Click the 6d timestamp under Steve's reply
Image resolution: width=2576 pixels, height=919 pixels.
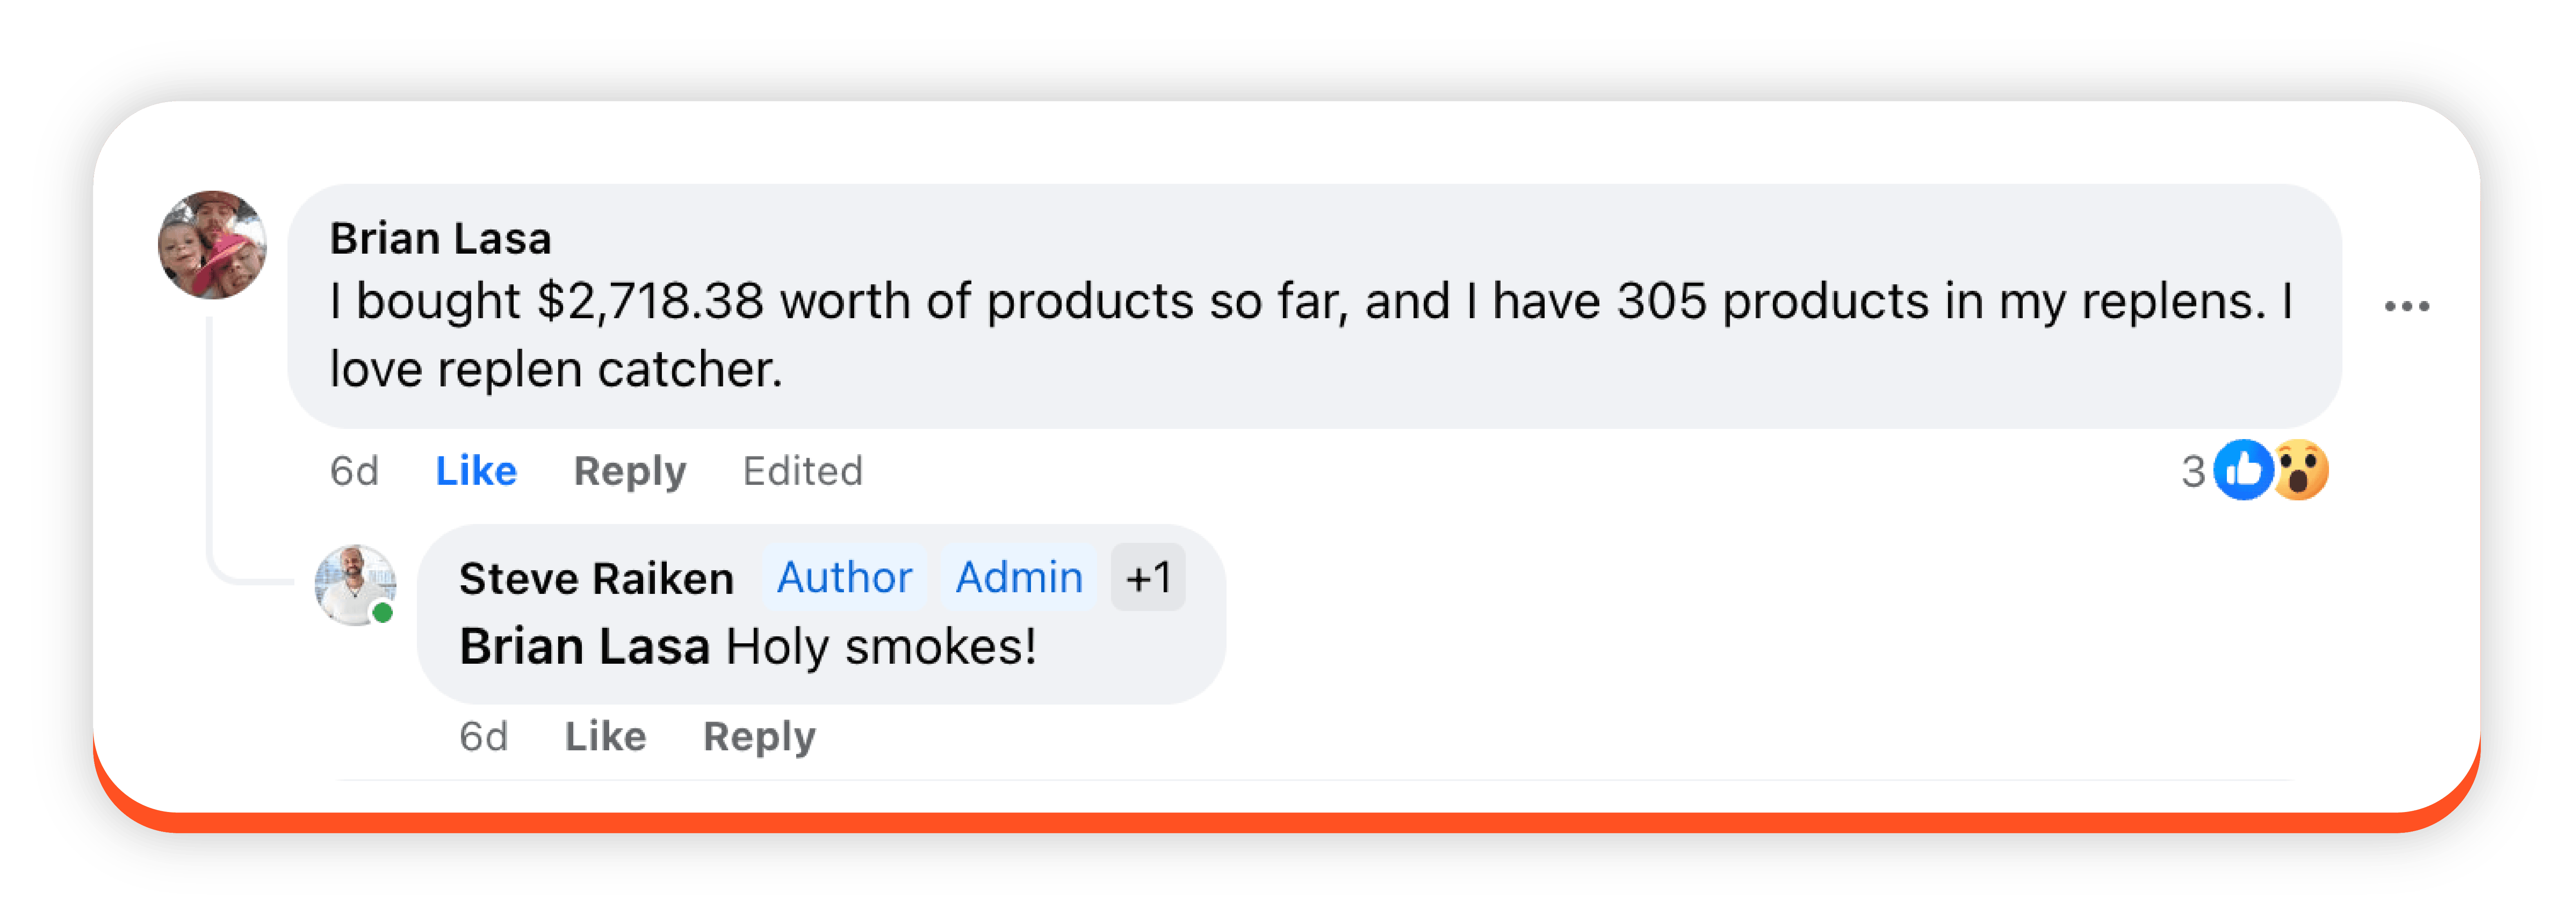pos(484,737)
